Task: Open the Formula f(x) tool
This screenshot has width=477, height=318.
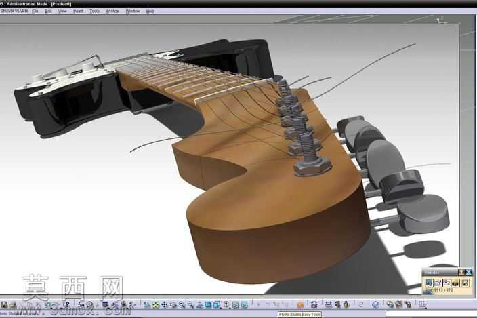Action: [81, 304]
